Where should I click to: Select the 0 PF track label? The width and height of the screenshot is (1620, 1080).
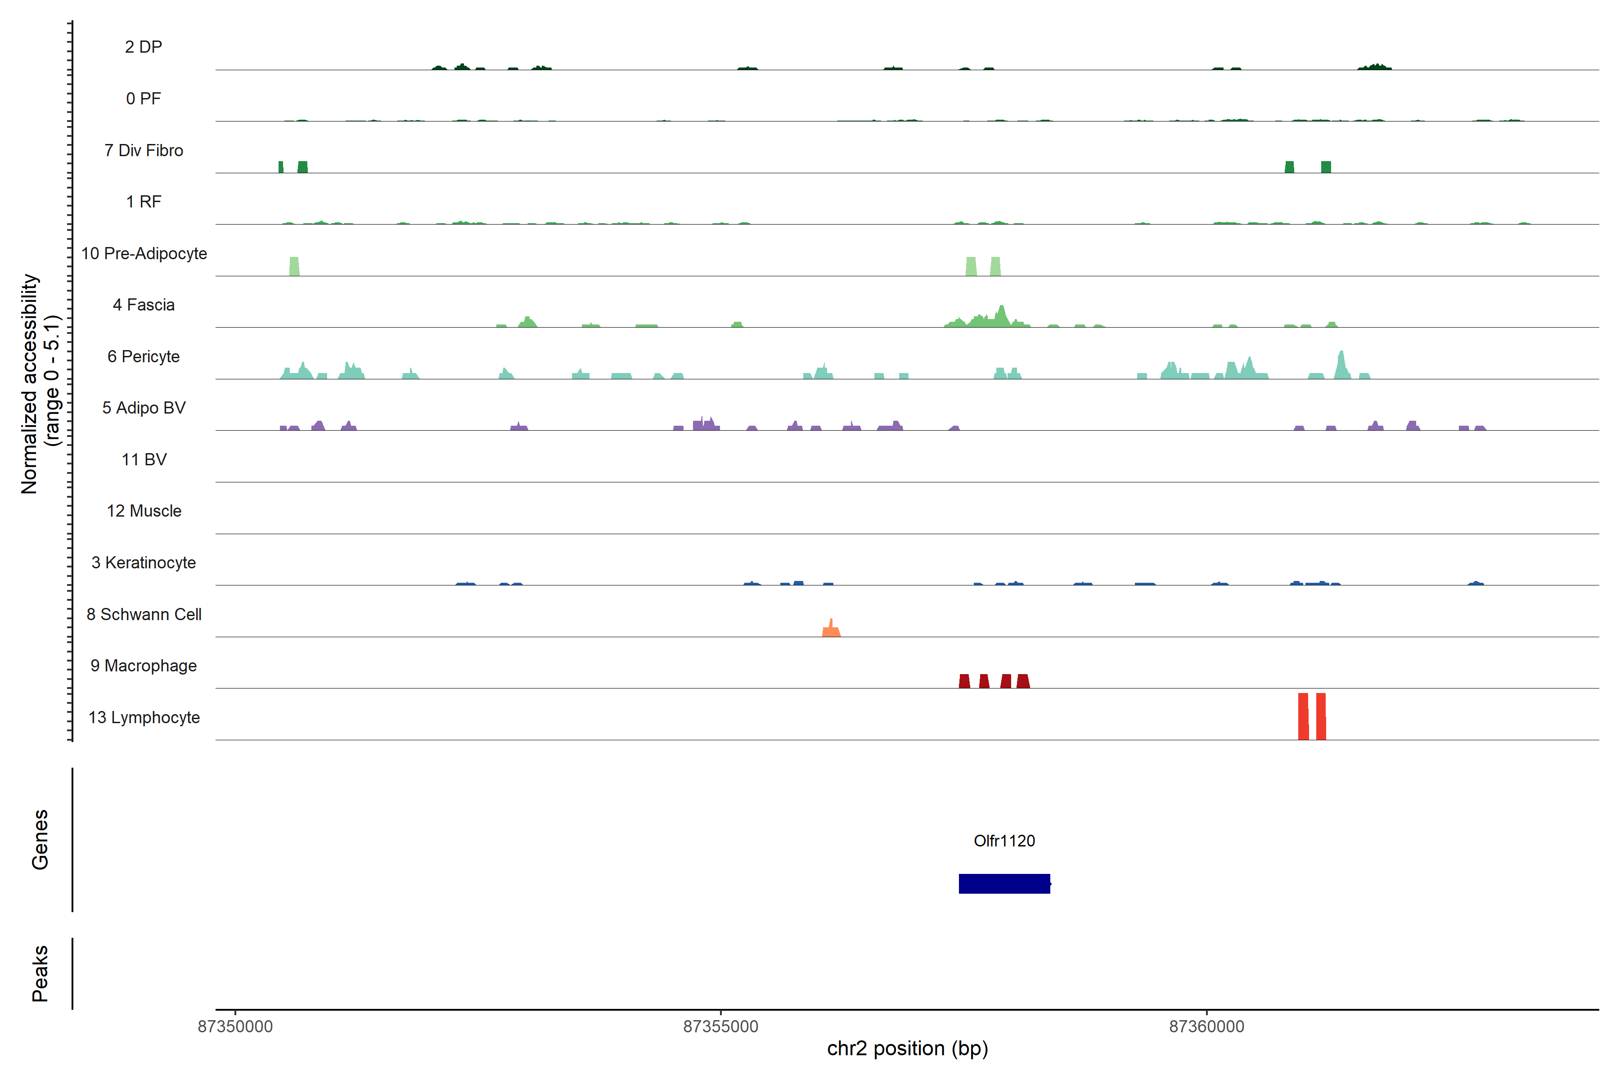pos(143,99)
